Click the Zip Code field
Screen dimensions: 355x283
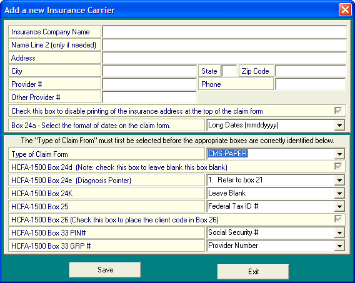point(311,71)
